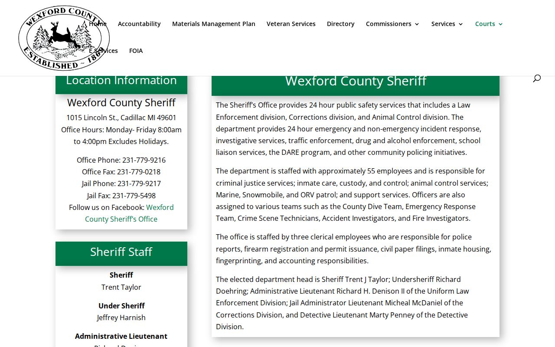
Task: Click the Sheriff Staff heading
Action: click(x=121, y=252)
